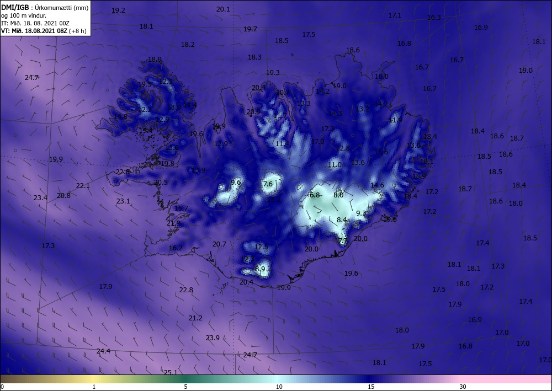The image size is (552, 391).
Task: Click the map value 7.7
Action: [x=343, y=240]
